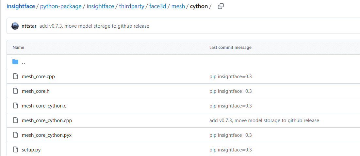
Task: Open the latest commit message 'add v0.7.3'
Action: (94, 26)
